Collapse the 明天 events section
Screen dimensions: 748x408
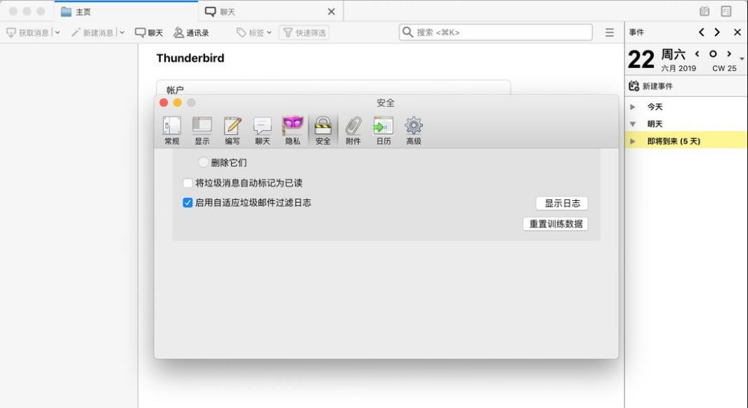click(x=633, y=124)
